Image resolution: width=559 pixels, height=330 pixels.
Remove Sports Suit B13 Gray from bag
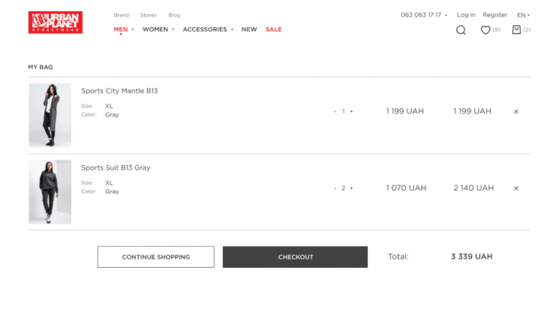coord(516,188)
